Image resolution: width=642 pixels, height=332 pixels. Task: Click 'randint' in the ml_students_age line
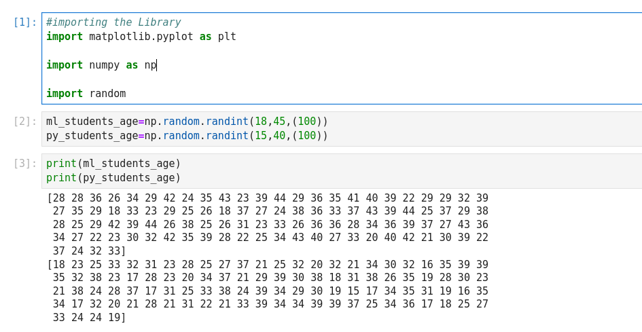tap(227, 122)
